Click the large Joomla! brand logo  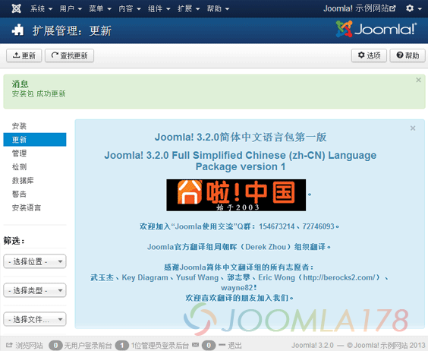coord(376,29)
